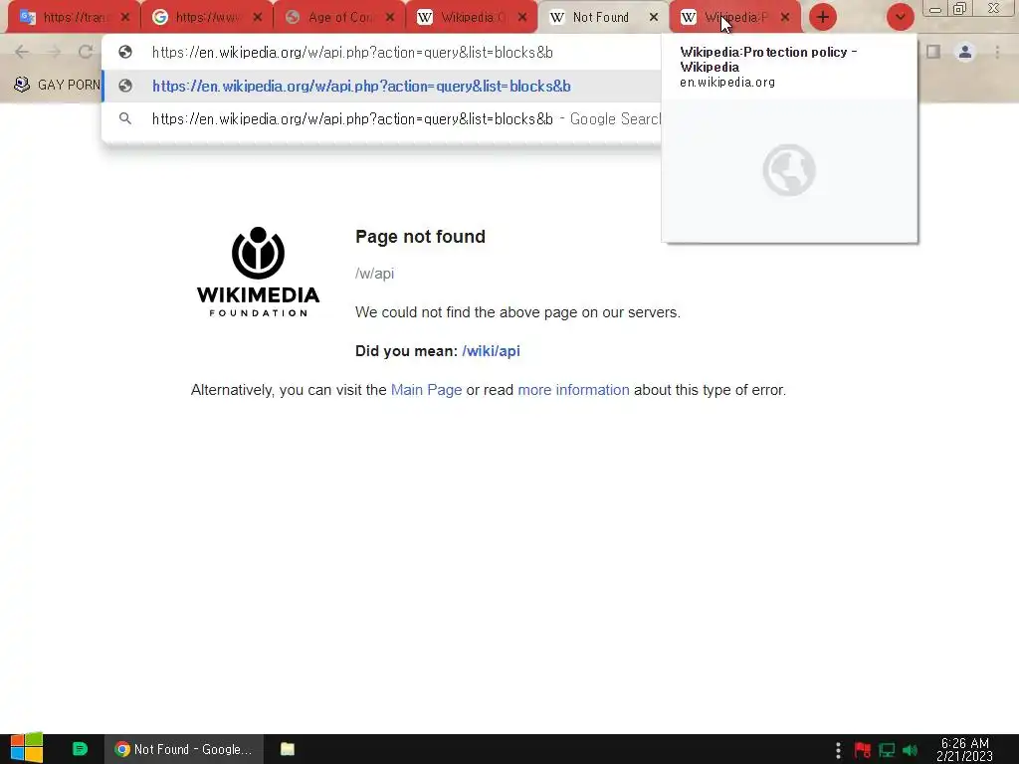The width and height of the screenshot is (1019, 764).
Task: Select the Google Search suggestion for api.php
Action: (381, 119)
